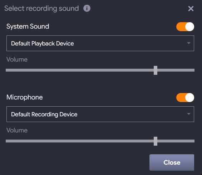Screen dimensions: 202x175
Task: Click Microphone volume track left of handle
Action: coord(80,141)
